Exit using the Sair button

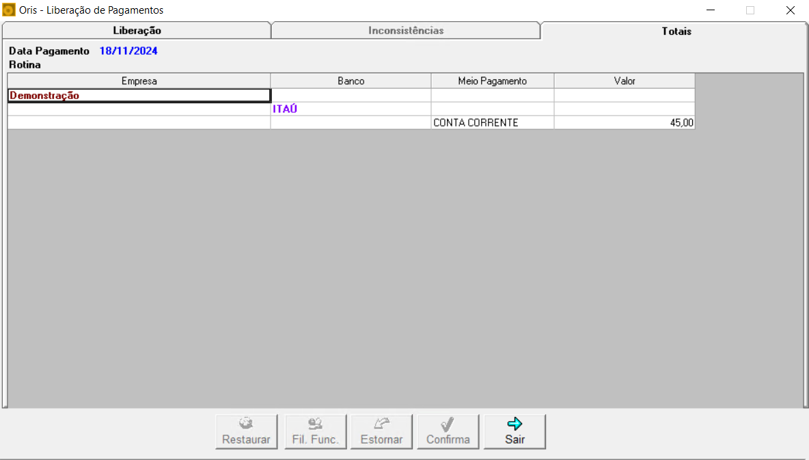[x=515, y=431]
